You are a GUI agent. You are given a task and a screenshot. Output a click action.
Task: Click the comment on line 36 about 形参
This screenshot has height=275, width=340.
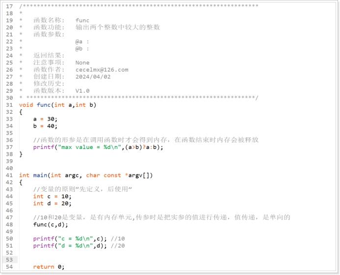click(x=146, y=140)
